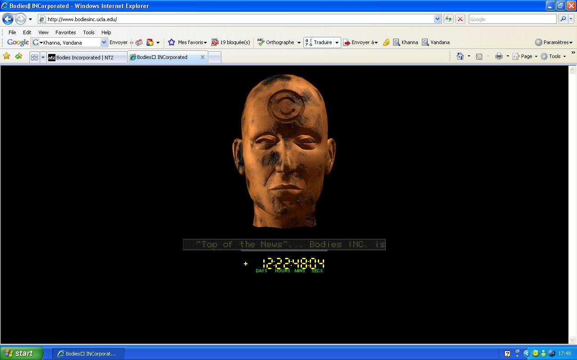Click the blue star favoris icon
577x360 pixels.
click(171, 42)
